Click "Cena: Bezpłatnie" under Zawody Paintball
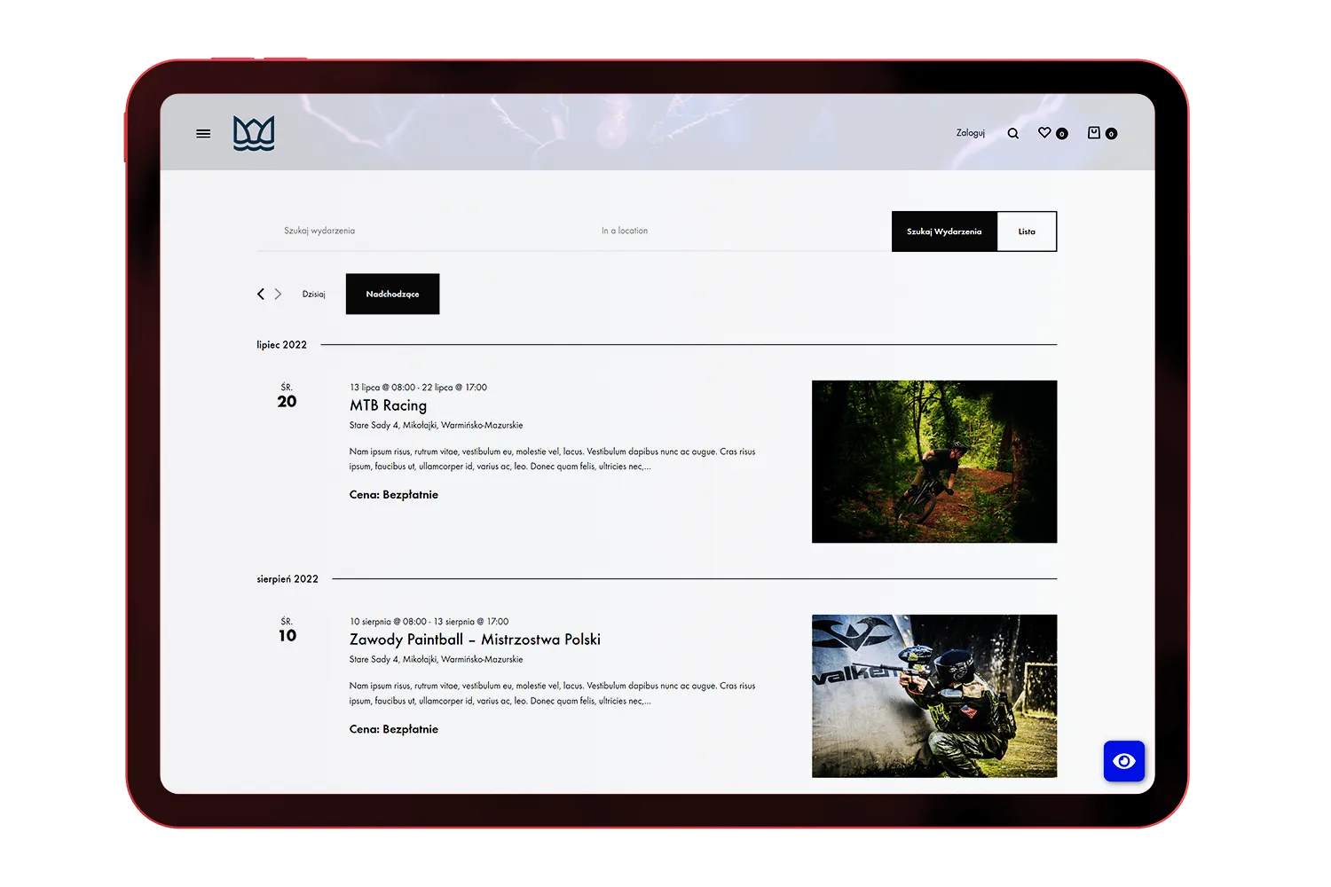1331x887 pixels. coord(394,729)
